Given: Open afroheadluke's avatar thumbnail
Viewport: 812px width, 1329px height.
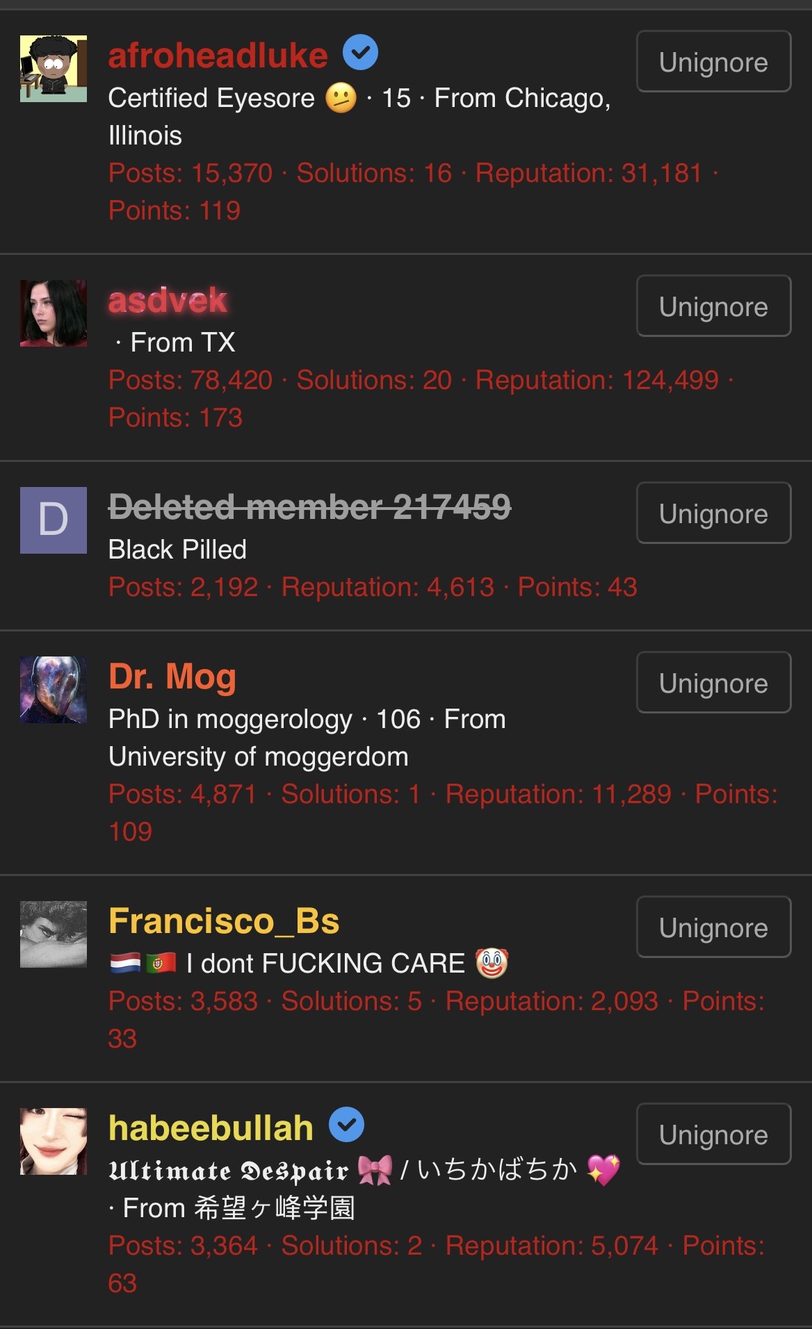Looking at the screenshot, I should click(54, 69).
